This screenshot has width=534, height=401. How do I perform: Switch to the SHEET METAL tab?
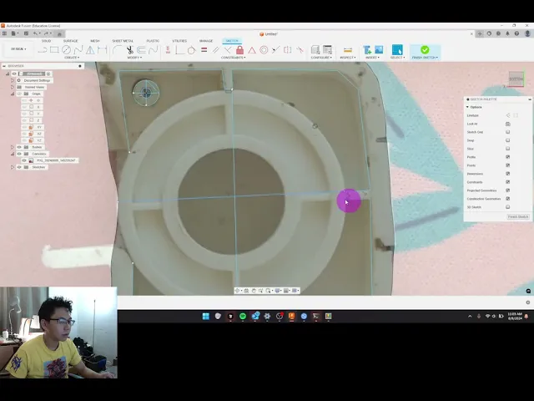(123, 41)
